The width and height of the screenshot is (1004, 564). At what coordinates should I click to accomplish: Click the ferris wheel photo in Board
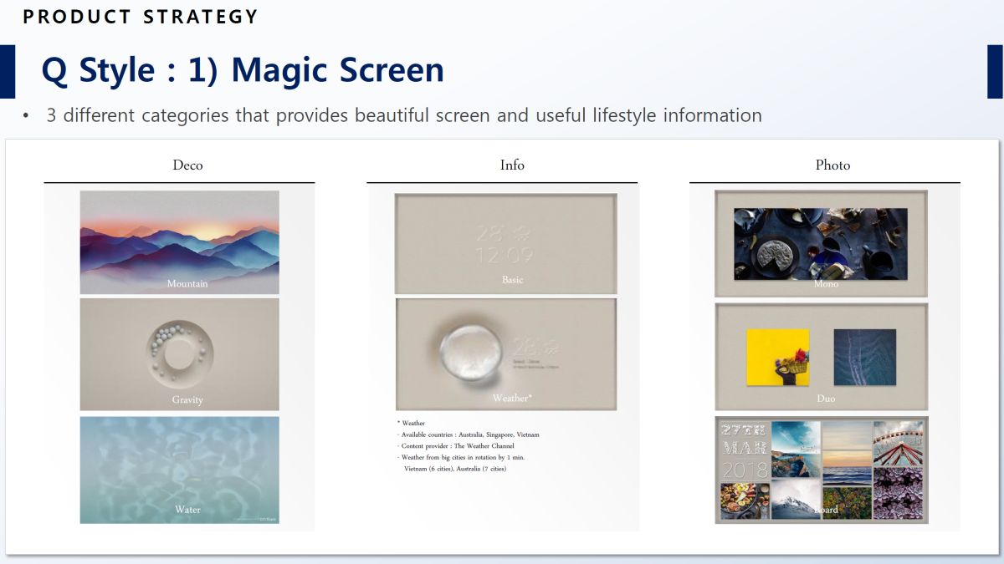(898, 443)
